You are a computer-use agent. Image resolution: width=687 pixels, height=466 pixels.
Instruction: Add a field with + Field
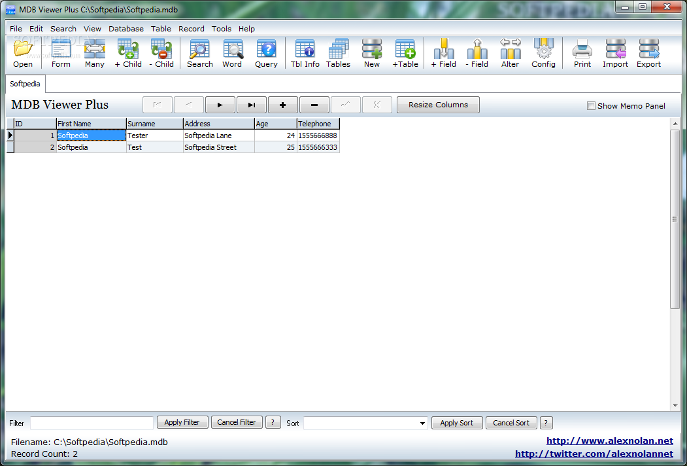pos(443,53)
